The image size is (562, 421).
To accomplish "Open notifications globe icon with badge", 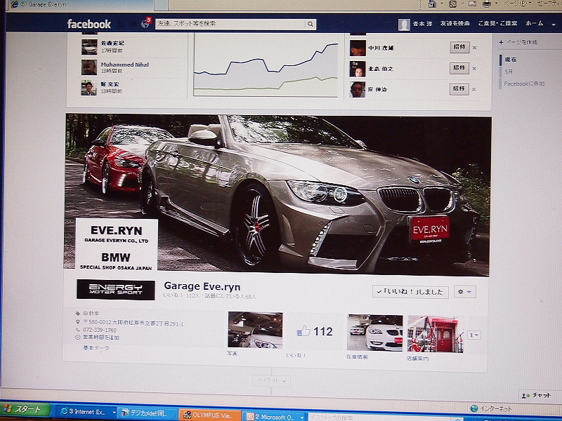I will pos(145,24).
